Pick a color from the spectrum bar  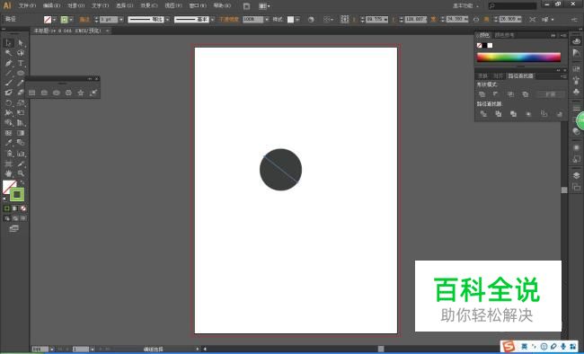click(518, 57)
